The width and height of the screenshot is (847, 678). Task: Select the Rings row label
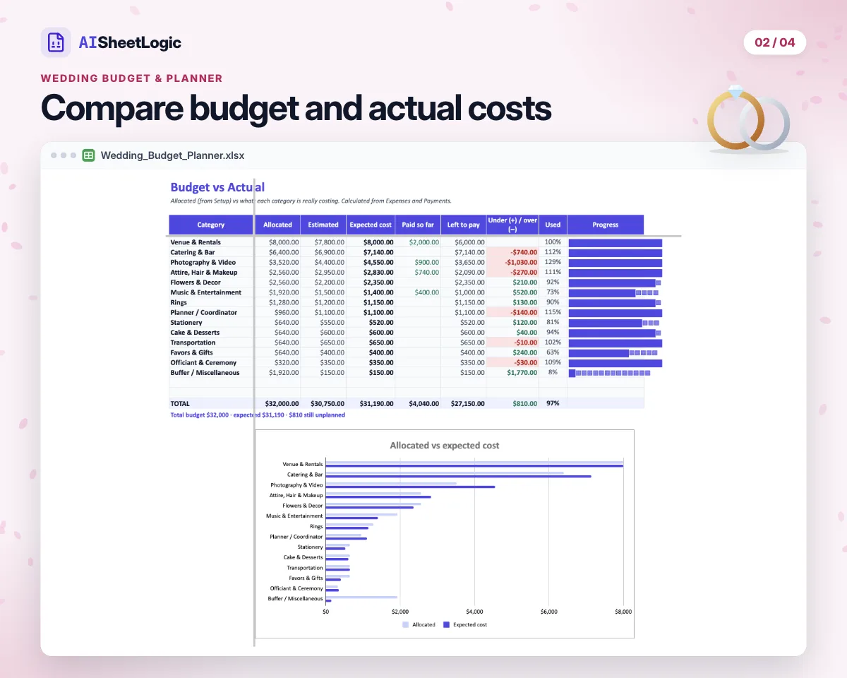point(179,302)
